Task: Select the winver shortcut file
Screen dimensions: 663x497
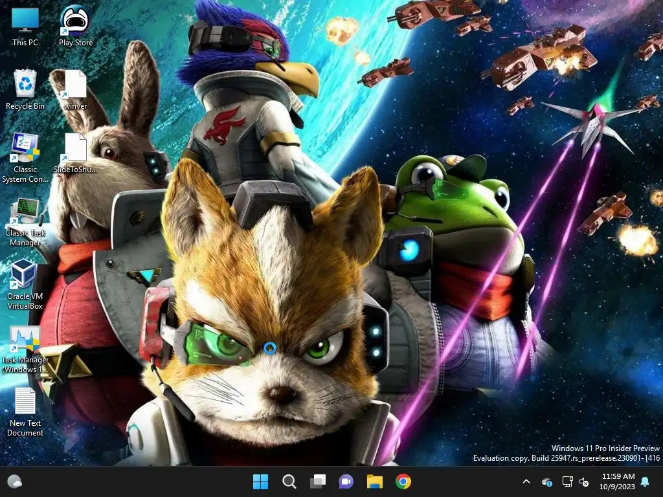Action: coord(75,89)
